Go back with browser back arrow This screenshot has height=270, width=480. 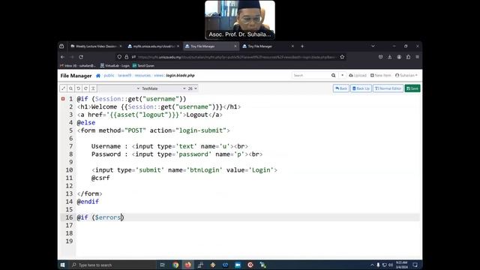click(x=62, y=57)
